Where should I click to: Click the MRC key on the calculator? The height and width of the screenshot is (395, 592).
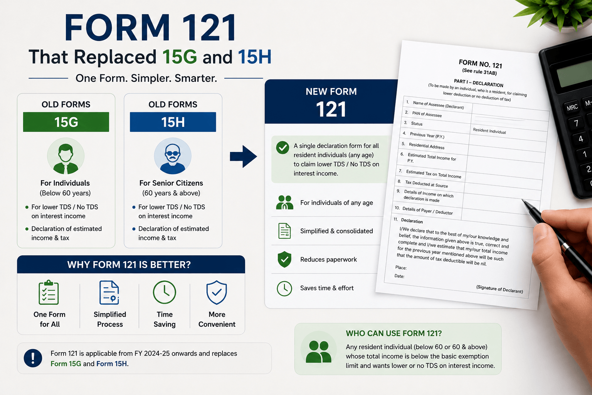572,107
